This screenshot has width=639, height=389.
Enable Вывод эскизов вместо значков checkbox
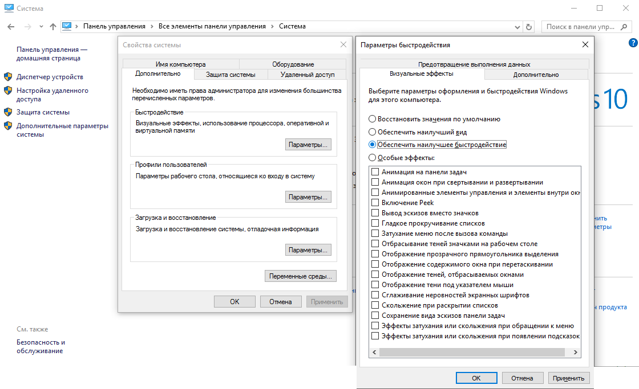pyautogui.click(x=375, y=212)
